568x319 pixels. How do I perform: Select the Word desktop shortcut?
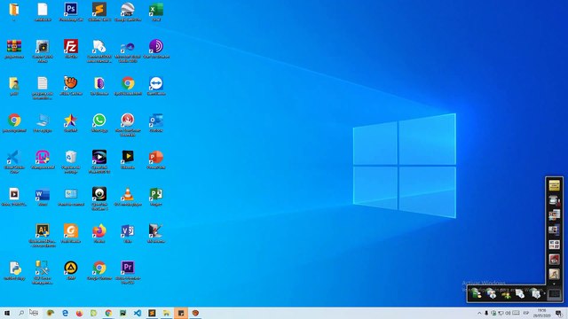43,197
